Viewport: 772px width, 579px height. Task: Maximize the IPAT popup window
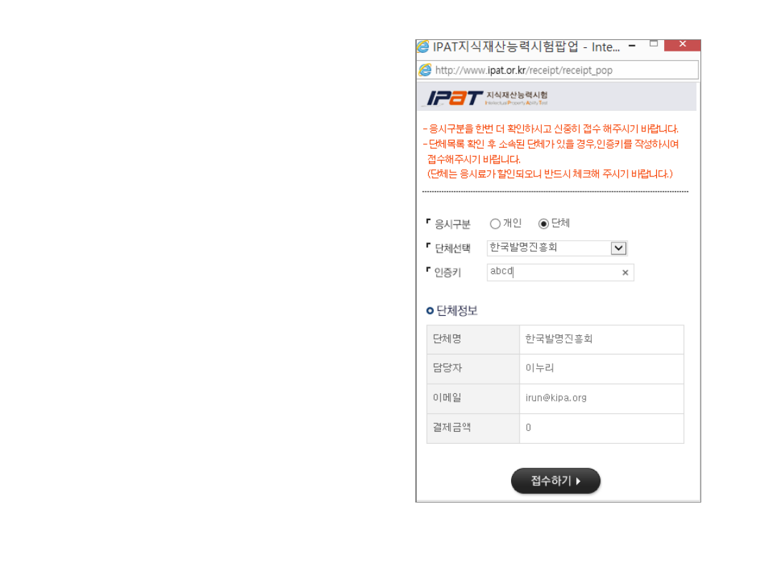coord(653,44)
